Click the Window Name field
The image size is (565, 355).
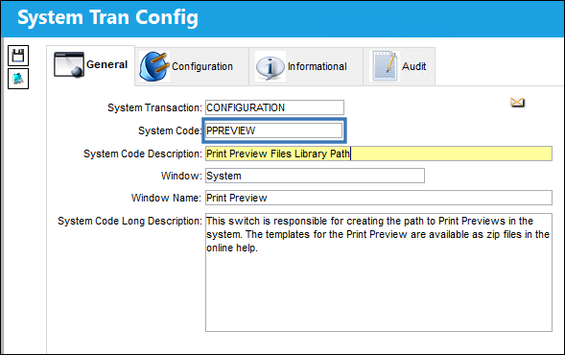tap(379, 198)
